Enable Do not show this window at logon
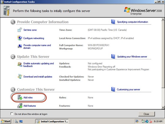Image resolution: width=165 pixels, height=124 pixels. pyautogui.click(x=12, y=114)
